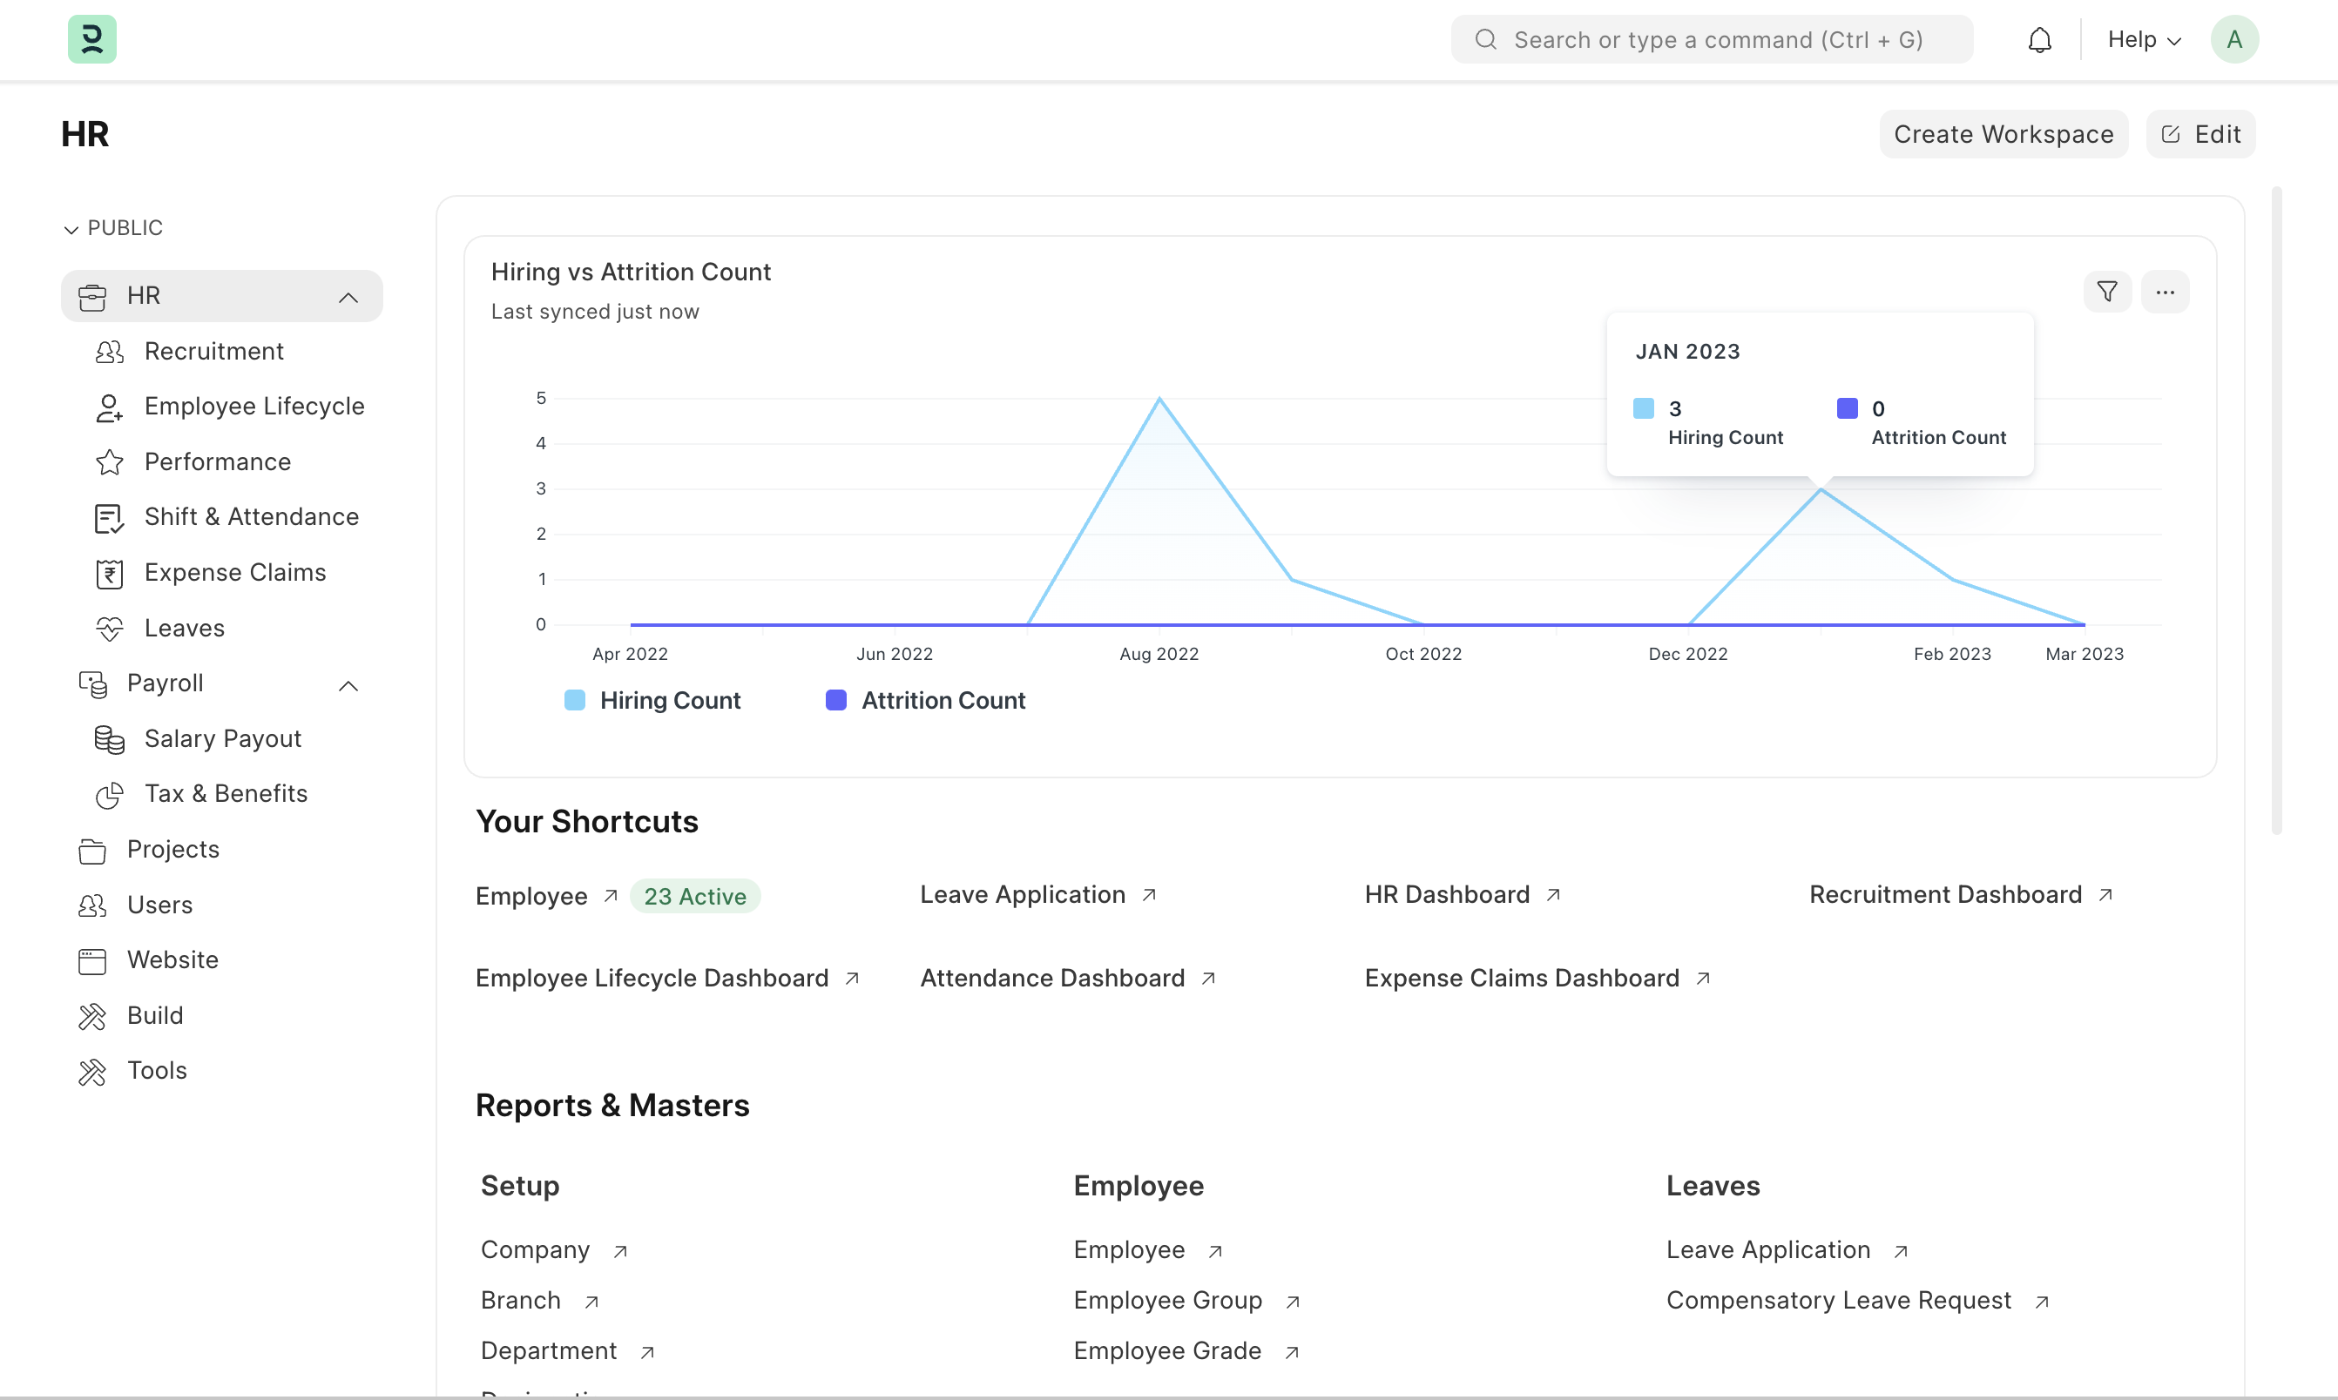Viewport: 2338px width, 1400px height.
Task: Click the arrow next to Company link
Action: point(620,1251)
